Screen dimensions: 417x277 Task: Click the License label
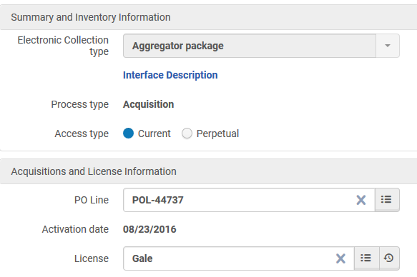[x=92, y=258]
